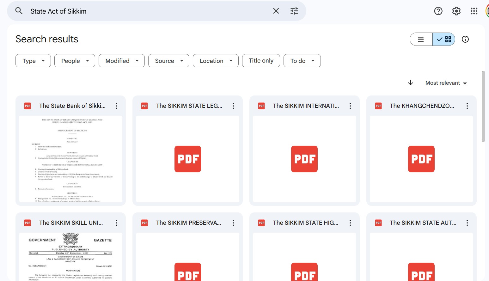Expand the Source filter dropdown
489x281 pixels.
tap(169, 61)
